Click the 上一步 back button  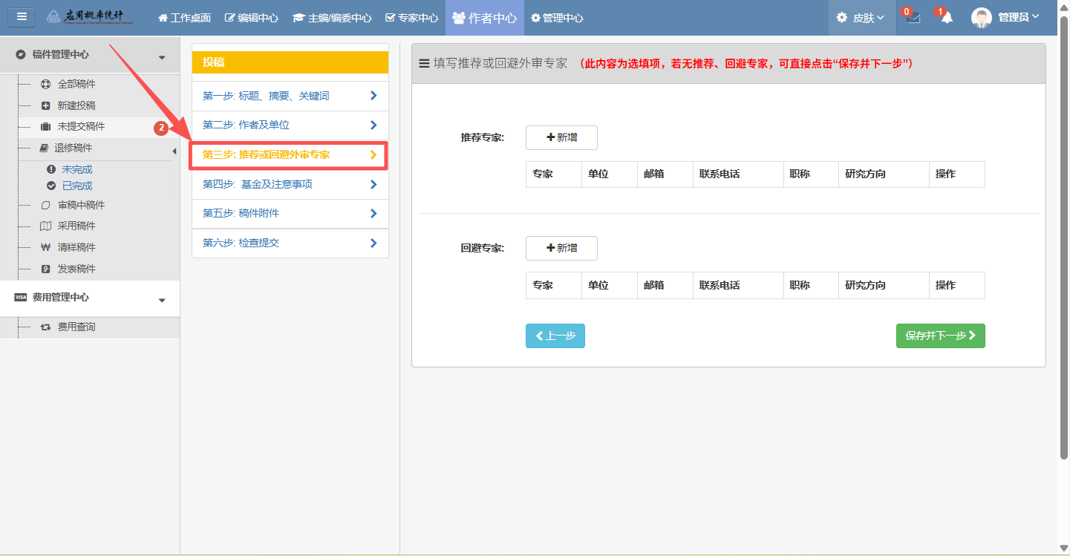(555, 336)
